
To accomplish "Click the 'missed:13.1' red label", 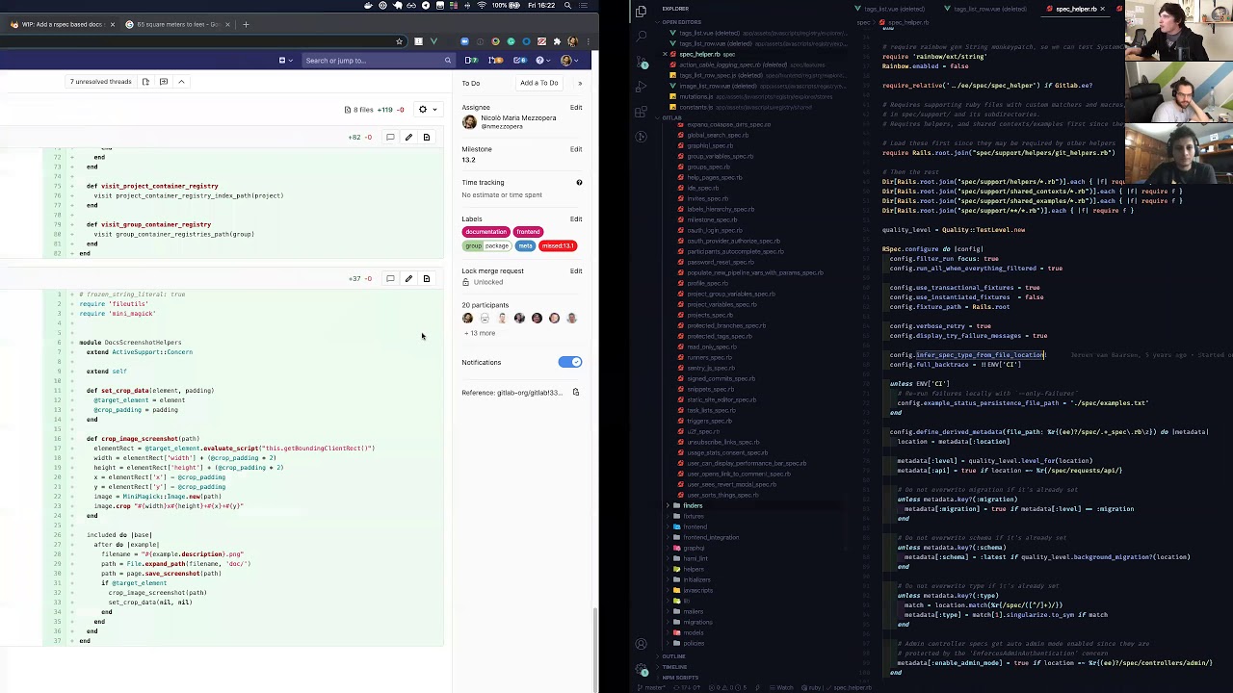I will [557, 245].
